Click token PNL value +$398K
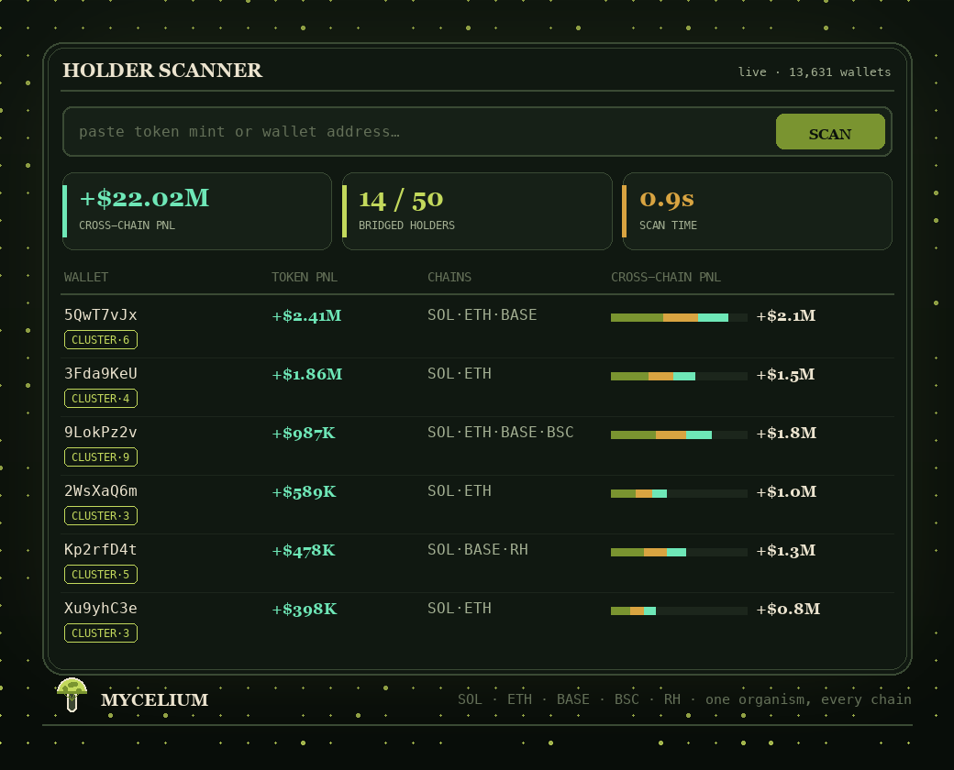The image size is (954, 770). (305, 609)
